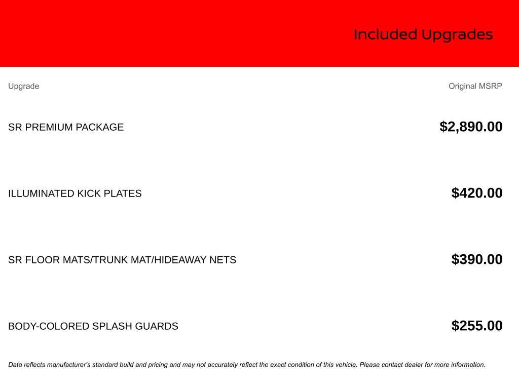Click the $255.00 price value
519x389 pixels.
pyautogui.click(x=477, y=326)
